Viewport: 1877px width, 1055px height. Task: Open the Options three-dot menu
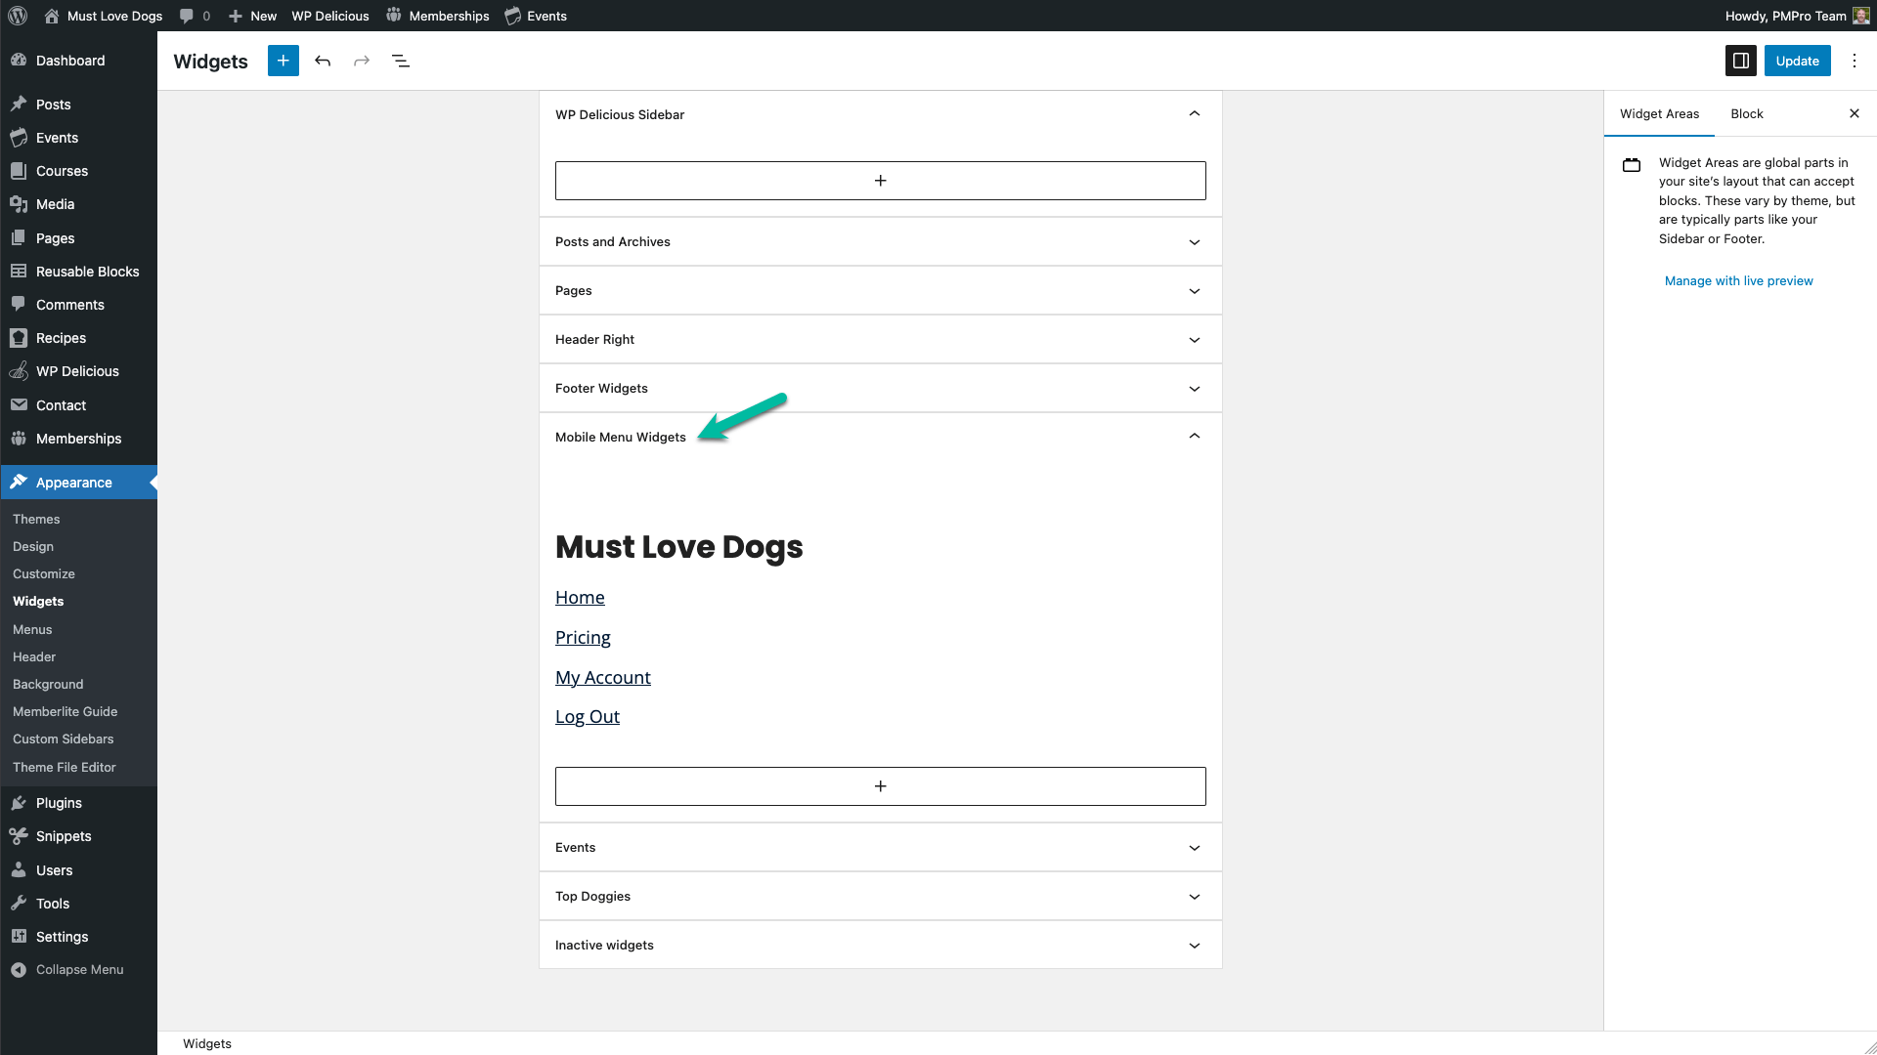(x=1855, y=61)
